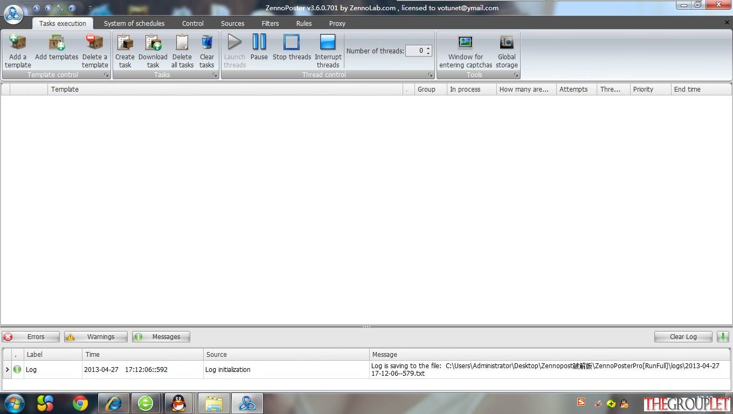Open Google Chrome from the taskbar
The width and height of the screenshot is (733, 414).
click(80, 403)
